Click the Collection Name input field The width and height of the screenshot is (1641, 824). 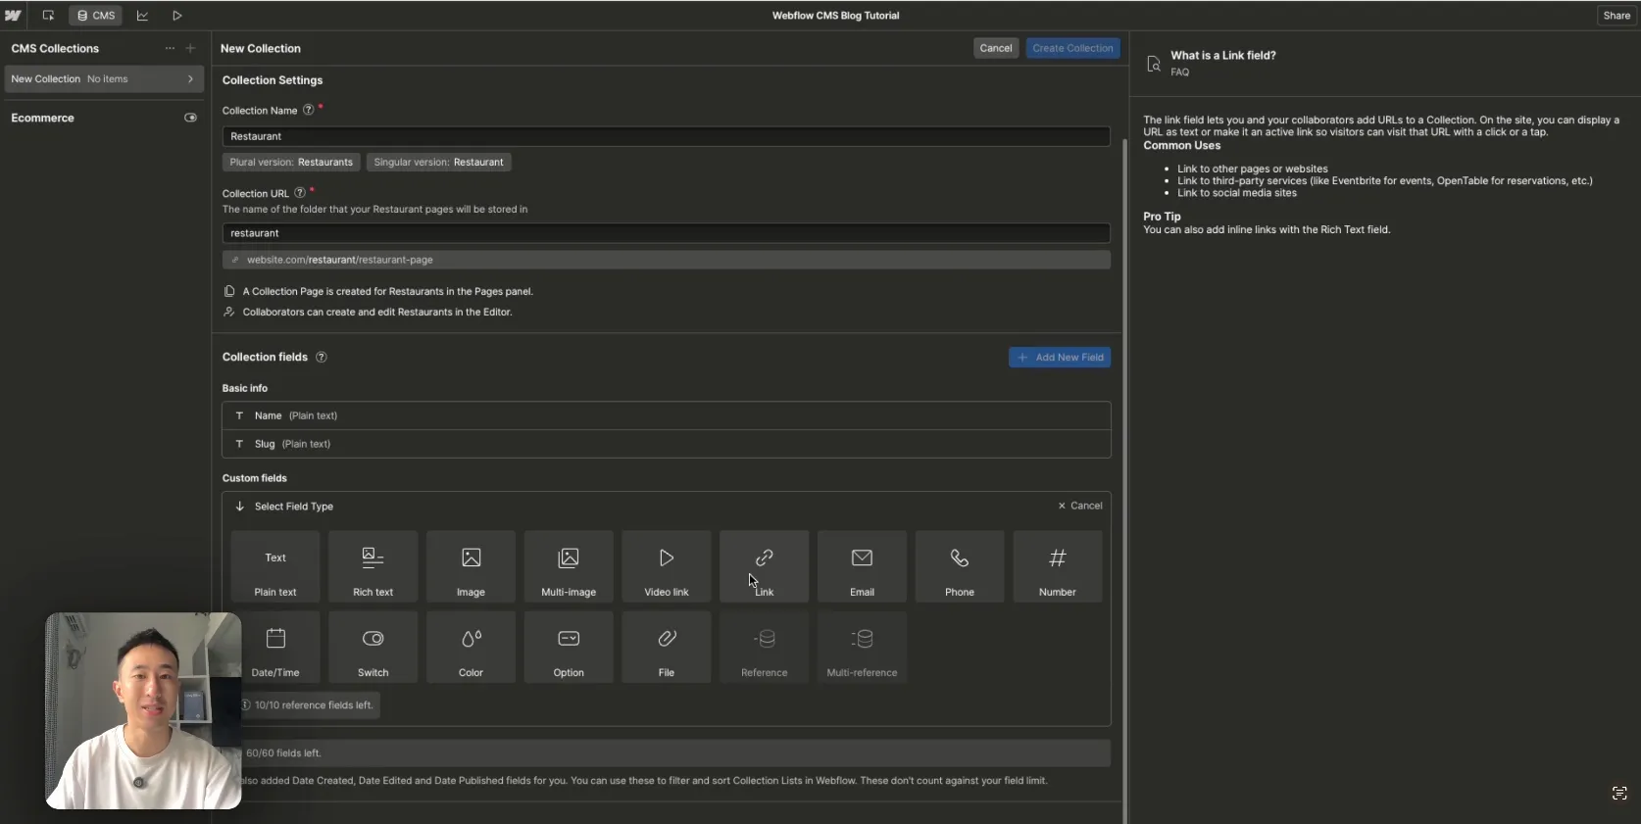click(667, 136)
